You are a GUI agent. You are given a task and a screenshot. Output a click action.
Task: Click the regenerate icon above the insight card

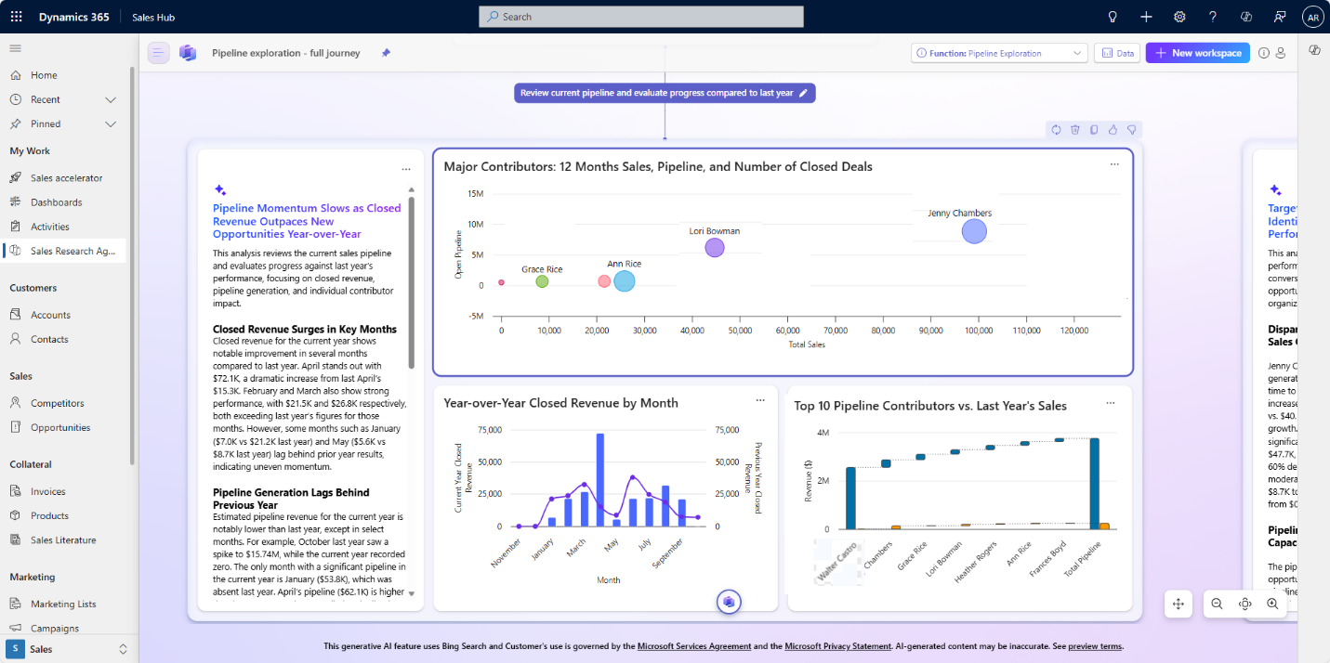pos(1056,130)
